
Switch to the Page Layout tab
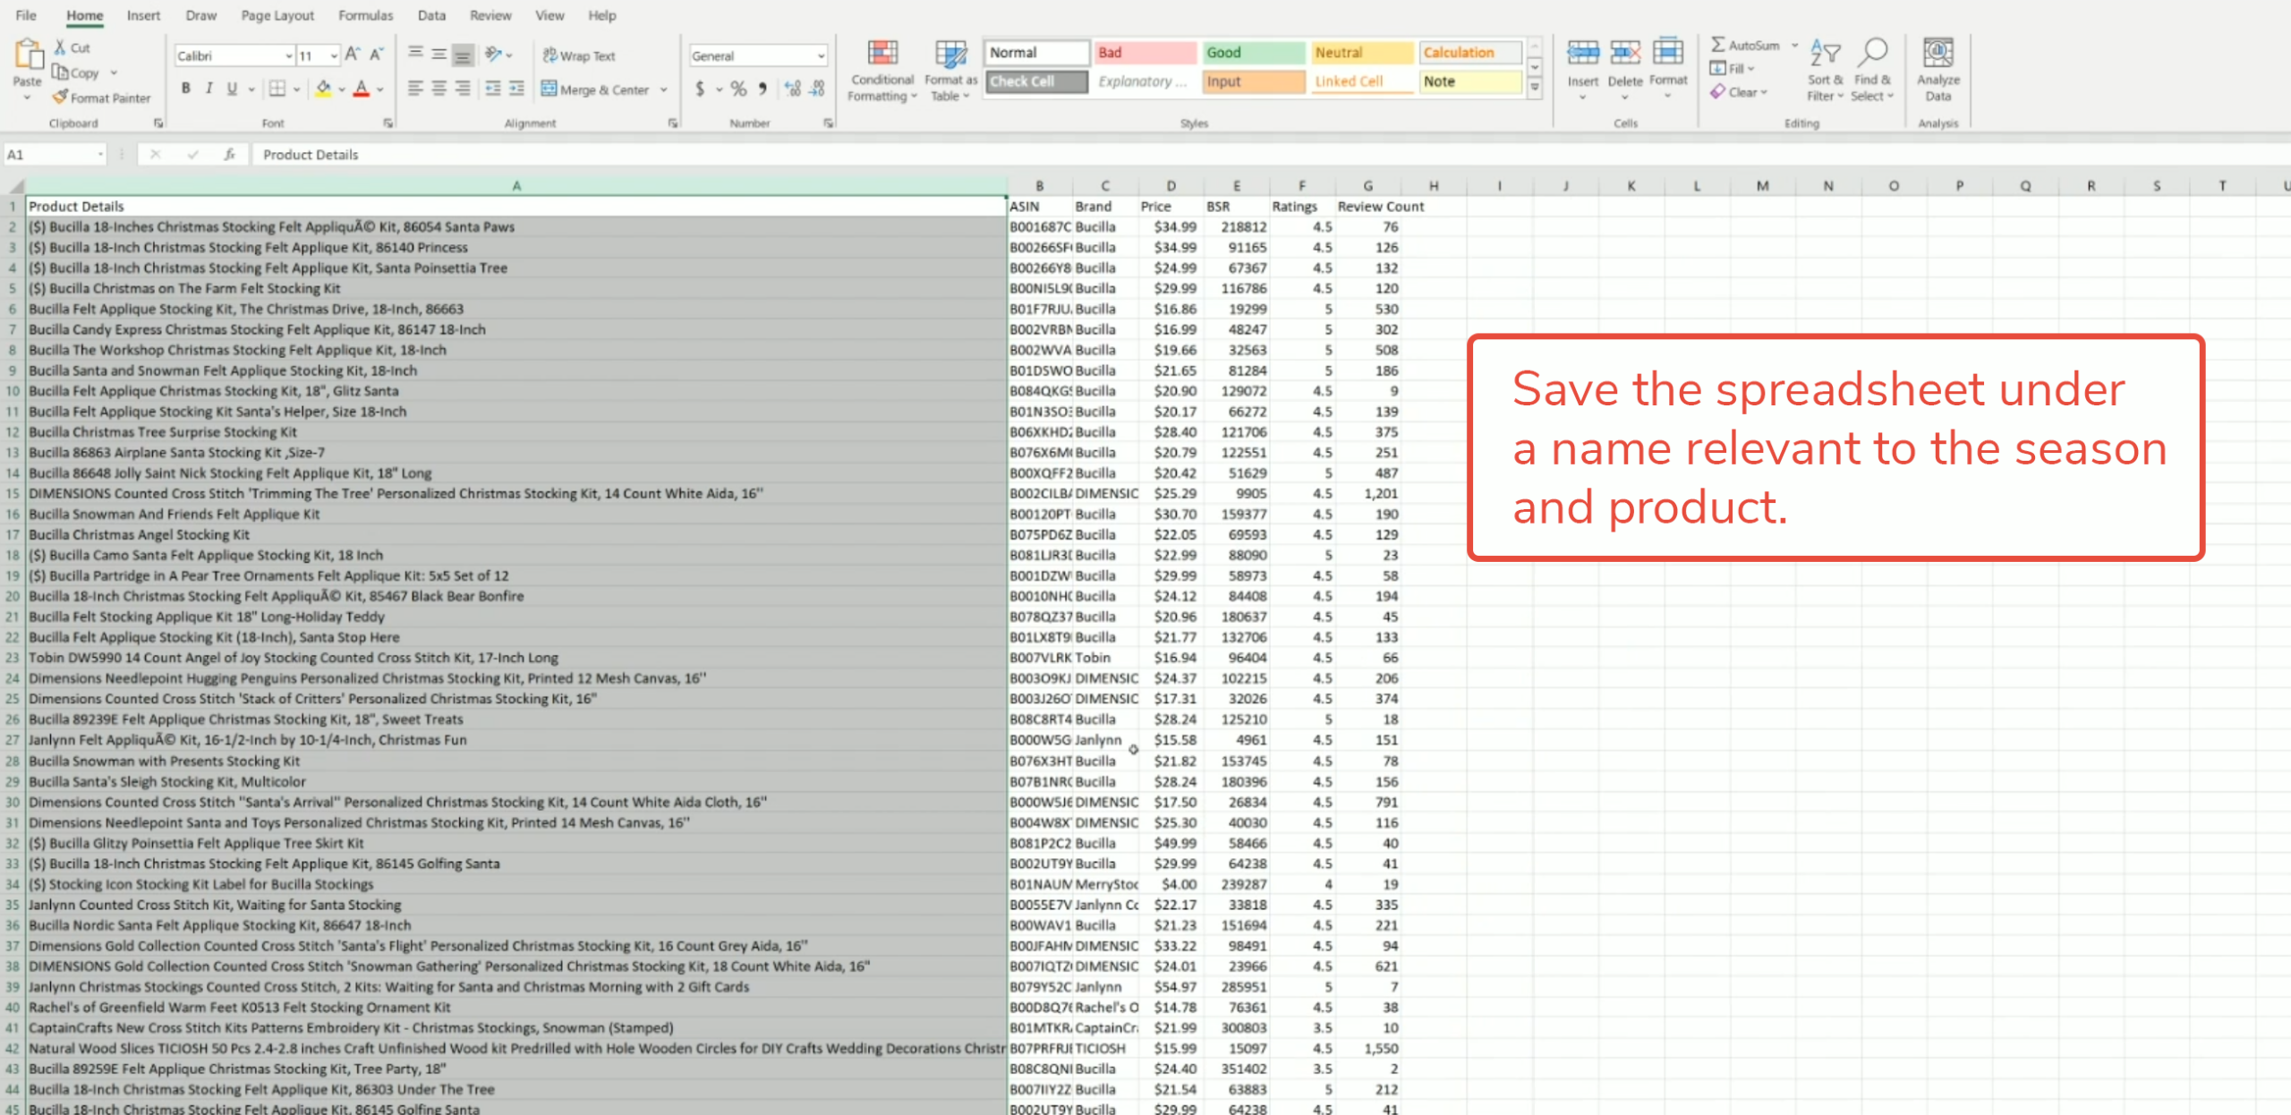point(277,15)
